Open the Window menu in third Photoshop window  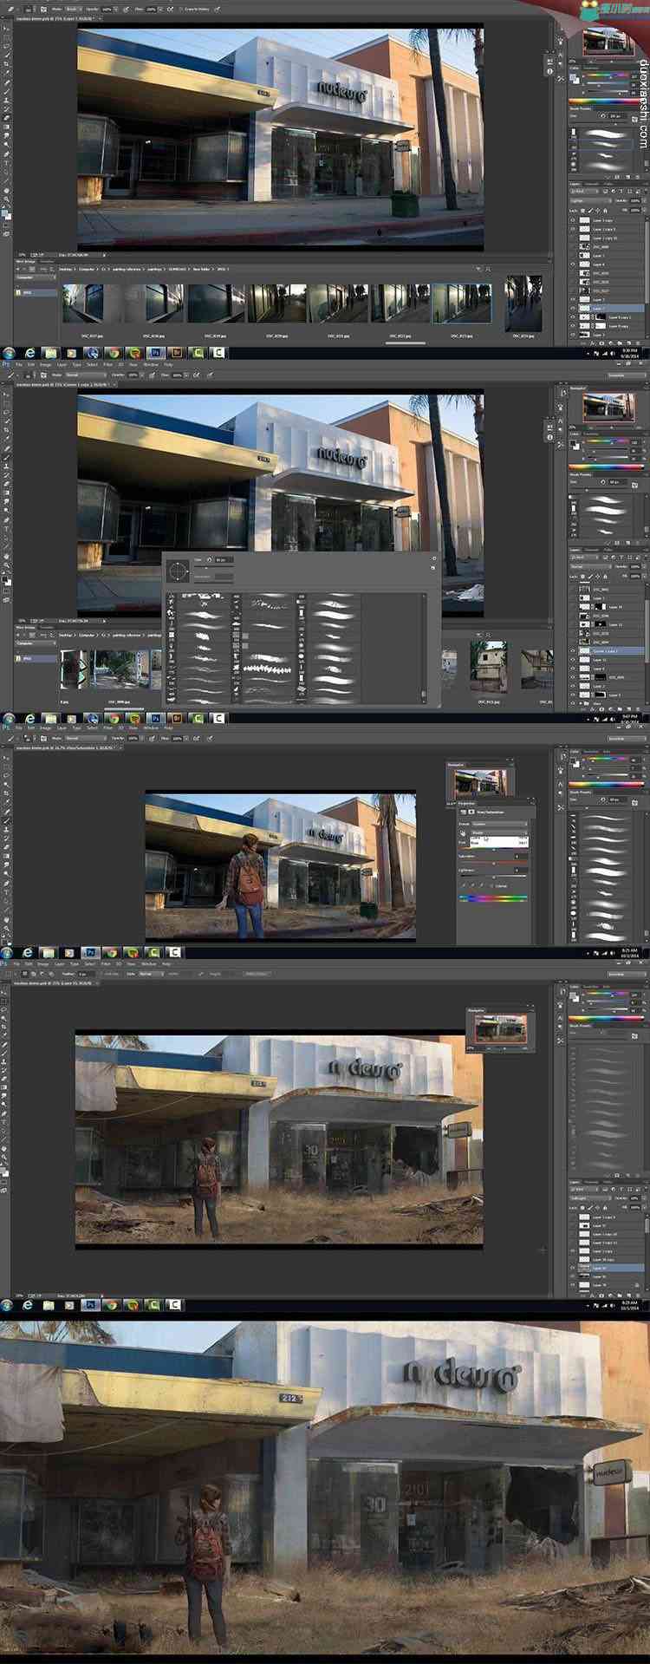pos(152,728)
